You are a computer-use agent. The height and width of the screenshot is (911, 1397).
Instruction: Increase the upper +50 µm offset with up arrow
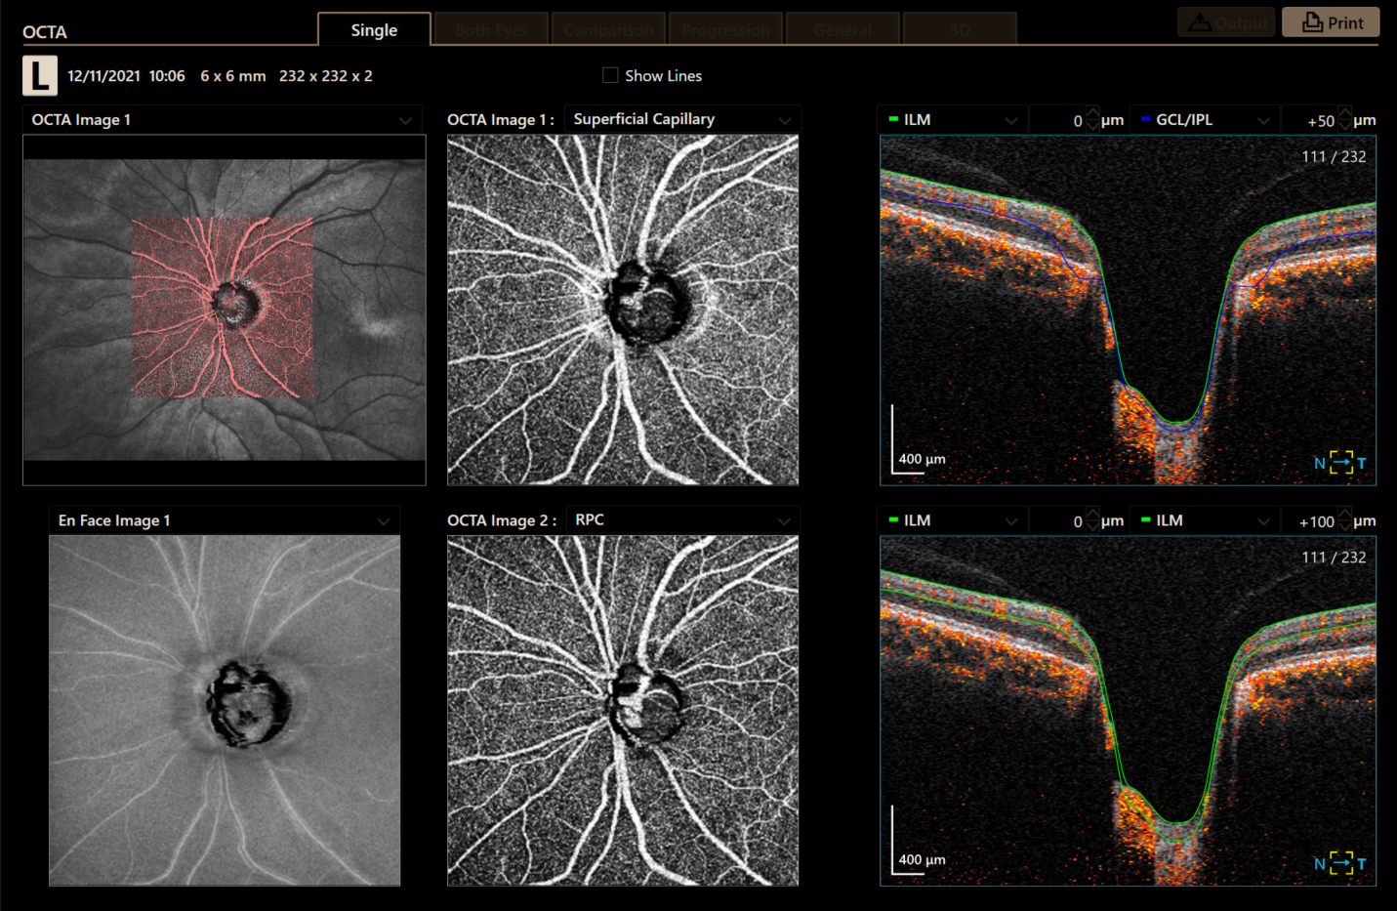pos(1344,113)
